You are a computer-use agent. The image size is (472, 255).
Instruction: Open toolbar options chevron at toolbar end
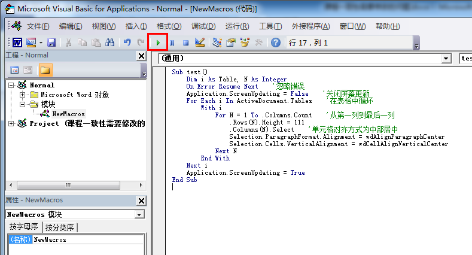[x=416, y=43]
